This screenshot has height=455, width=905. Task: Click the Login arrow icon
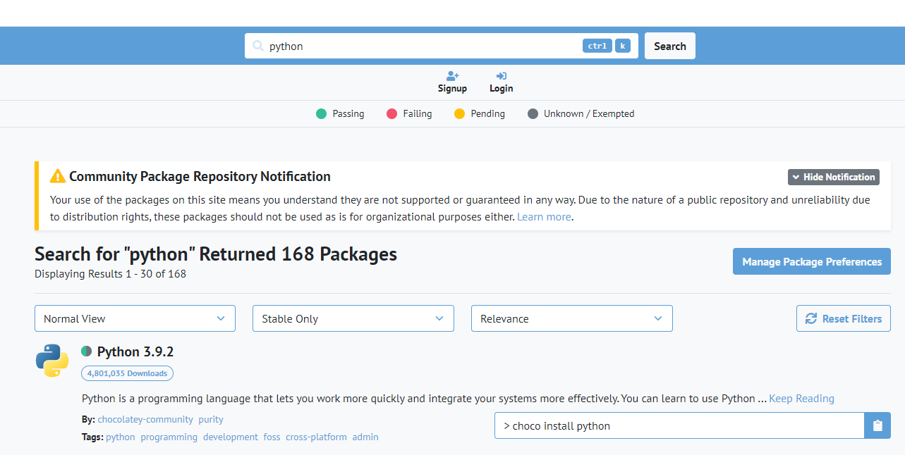coord(501,76)
